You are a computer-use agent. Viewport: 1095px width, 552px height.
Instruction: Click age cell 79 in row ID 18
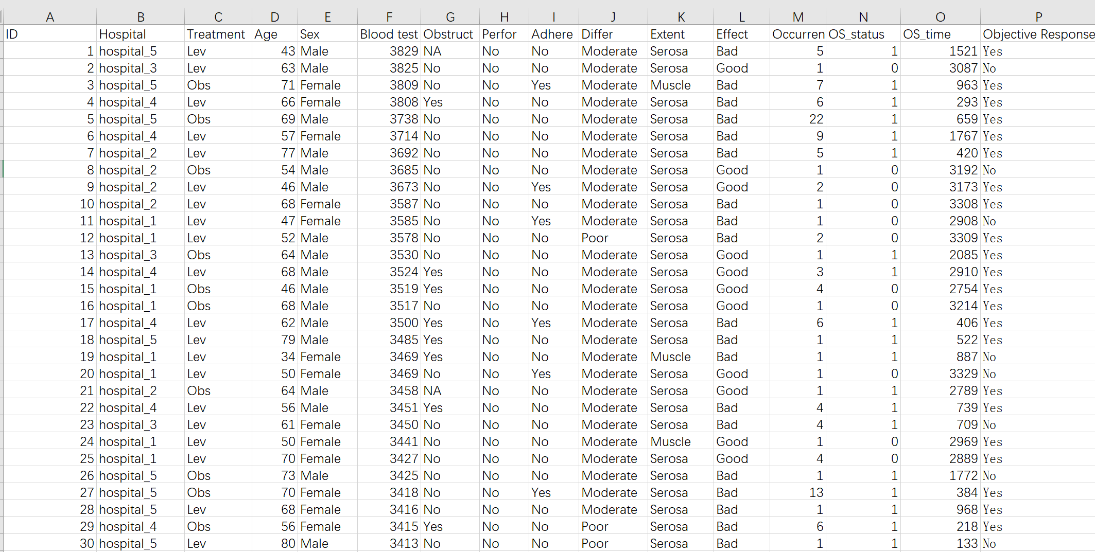[x=275, y=340]
